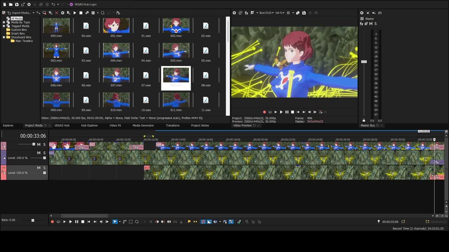Click the Master bus volume fader handle
The height and width of the screenshot is (252, 449).
364,62
